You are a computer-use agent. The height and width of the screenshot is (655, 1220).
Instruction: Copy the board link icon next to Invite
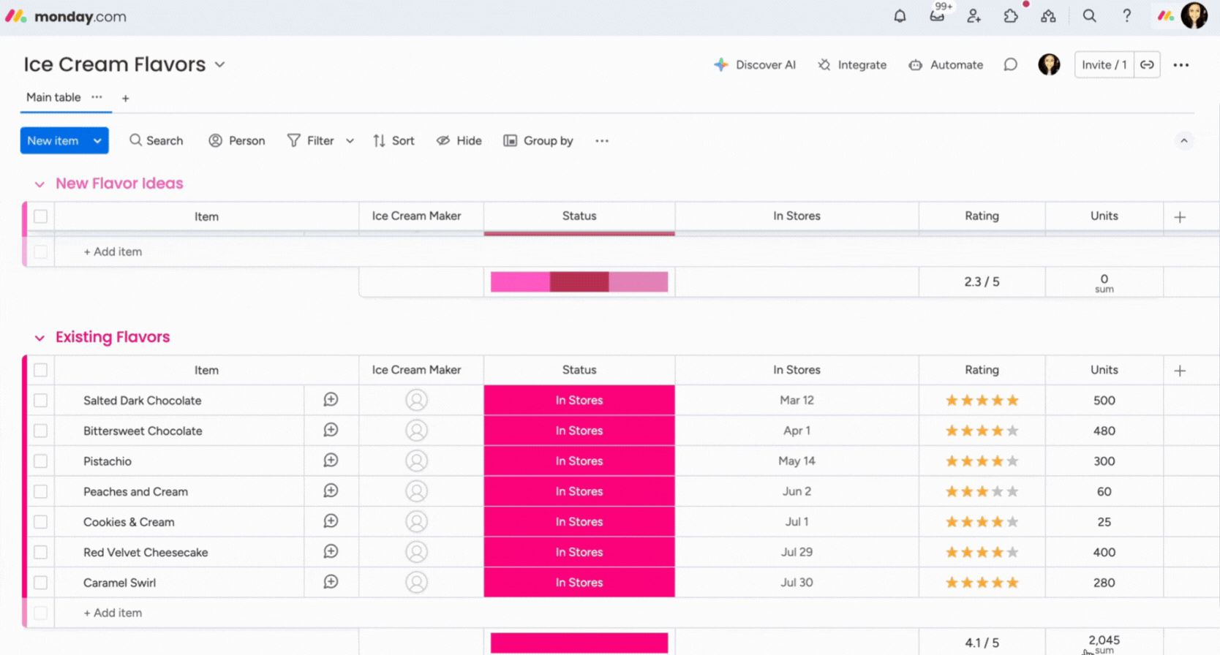coord(1147,65)
